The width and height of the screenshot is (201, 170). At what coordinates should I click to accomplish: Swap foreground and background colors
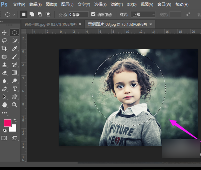tap(15, 120)
